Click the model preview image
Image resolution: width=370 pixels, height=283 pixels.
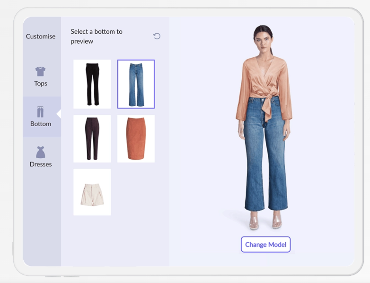(x=264, y=128)
